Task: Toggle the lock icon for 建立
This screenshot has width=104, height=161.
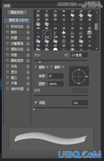Action: (28, 78)
